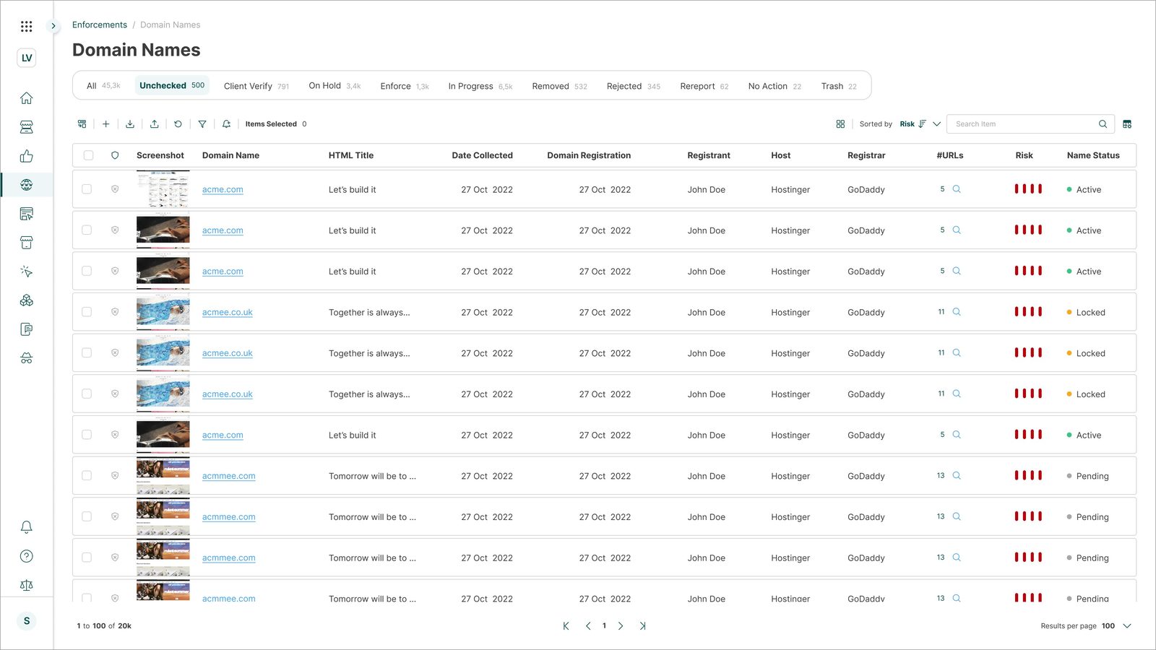The width and height of the screenshot is (1156, 650).
Task: Inspect URLs magnifier in first acmee.co.uk row
Action: click(957, 312)
